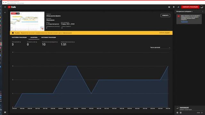
Task: Click Открыть виджет in the yellow banner
Action: tap(164, 33)
